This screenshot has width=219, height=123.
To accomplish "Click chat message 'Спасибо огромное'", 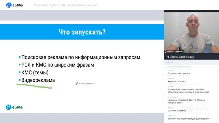I will 177,111.
